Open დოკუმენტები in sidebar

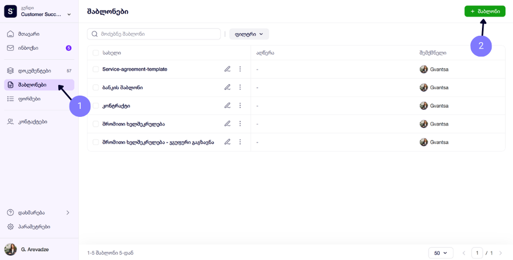(x=39, y=70)
